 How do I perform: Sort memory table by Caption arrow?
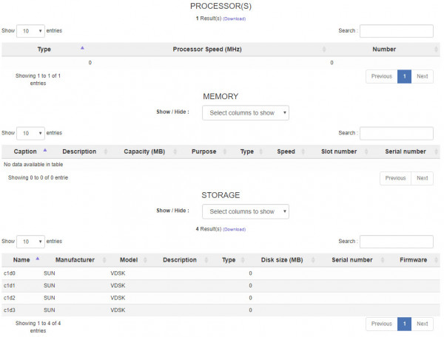click(x=45, y=151)
